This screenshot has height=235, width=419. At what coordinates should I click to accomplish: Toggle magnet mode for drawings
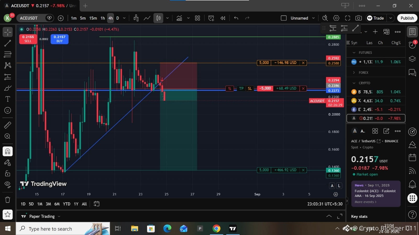coord(8,151)
